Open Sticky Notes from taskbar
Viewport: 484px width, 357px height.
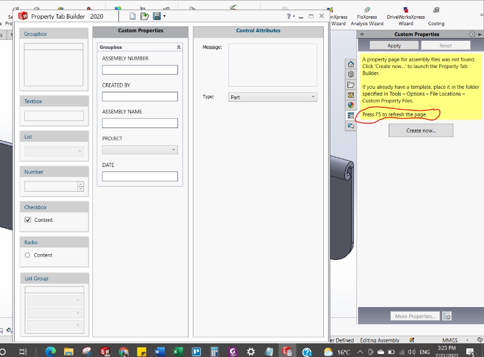click(x=141, y=351)
